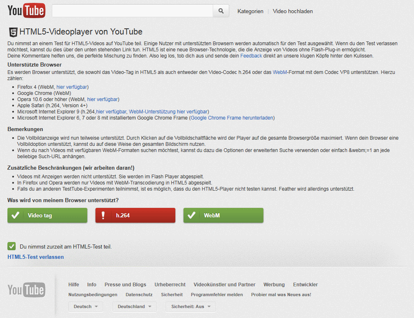Expand the Deutschland country dropdown

(135, 306)
